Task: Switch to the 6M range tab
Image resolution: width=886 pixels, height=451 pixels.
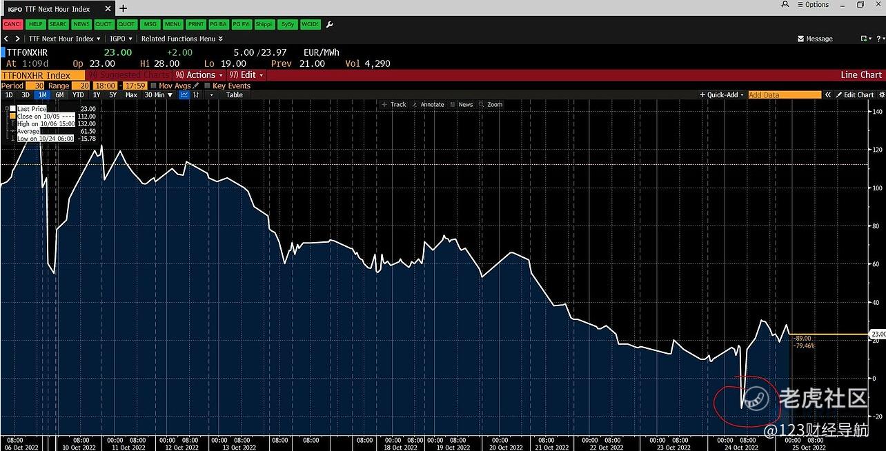Action: click(60, 95)
